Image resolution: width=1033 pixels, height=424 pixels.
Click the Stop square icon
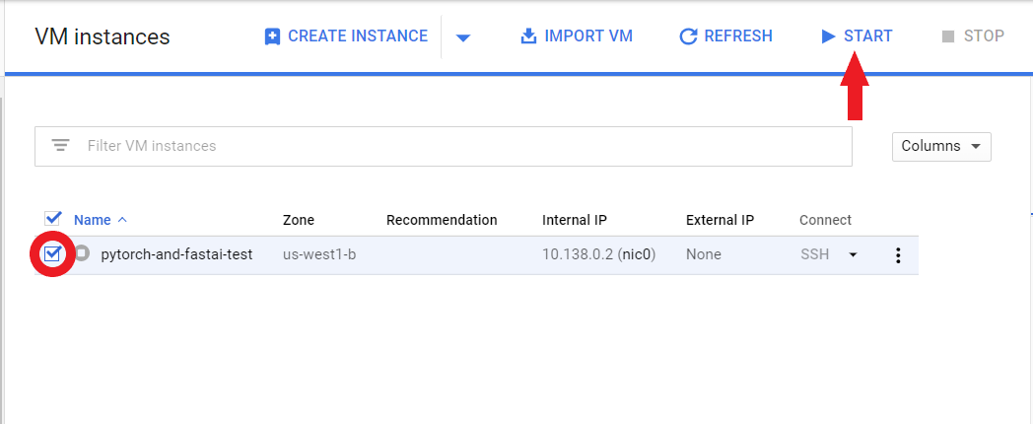click(x=948, y=36)
